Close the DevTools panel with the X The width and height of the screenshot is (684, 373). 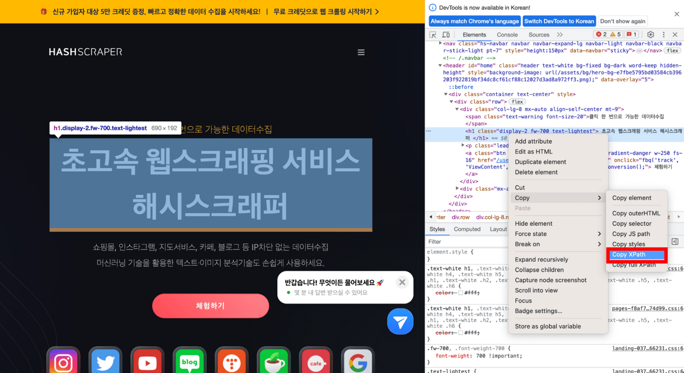pos(675,35)
